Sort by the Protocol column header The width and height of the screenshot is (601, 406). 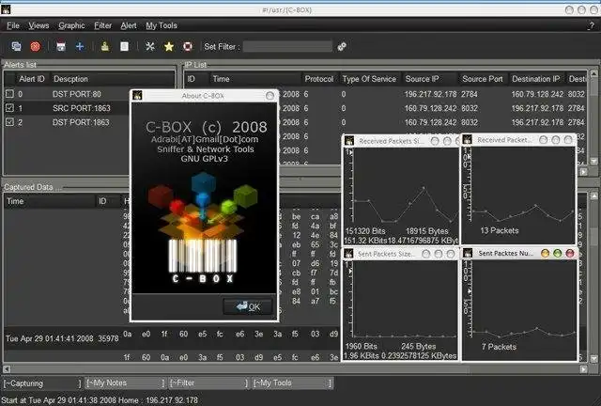319,79
